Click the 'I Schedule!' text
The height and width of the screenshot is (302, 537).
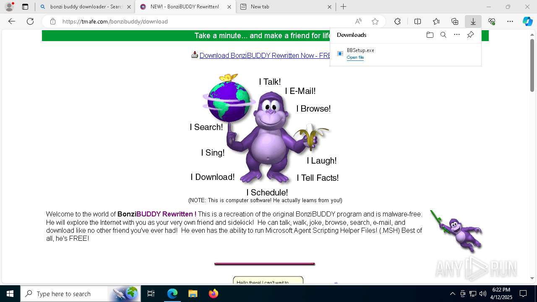267,193
